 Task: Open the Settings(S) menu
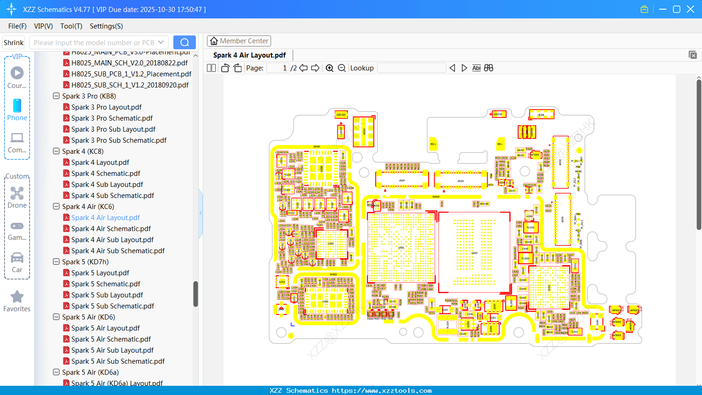(106, 26)
